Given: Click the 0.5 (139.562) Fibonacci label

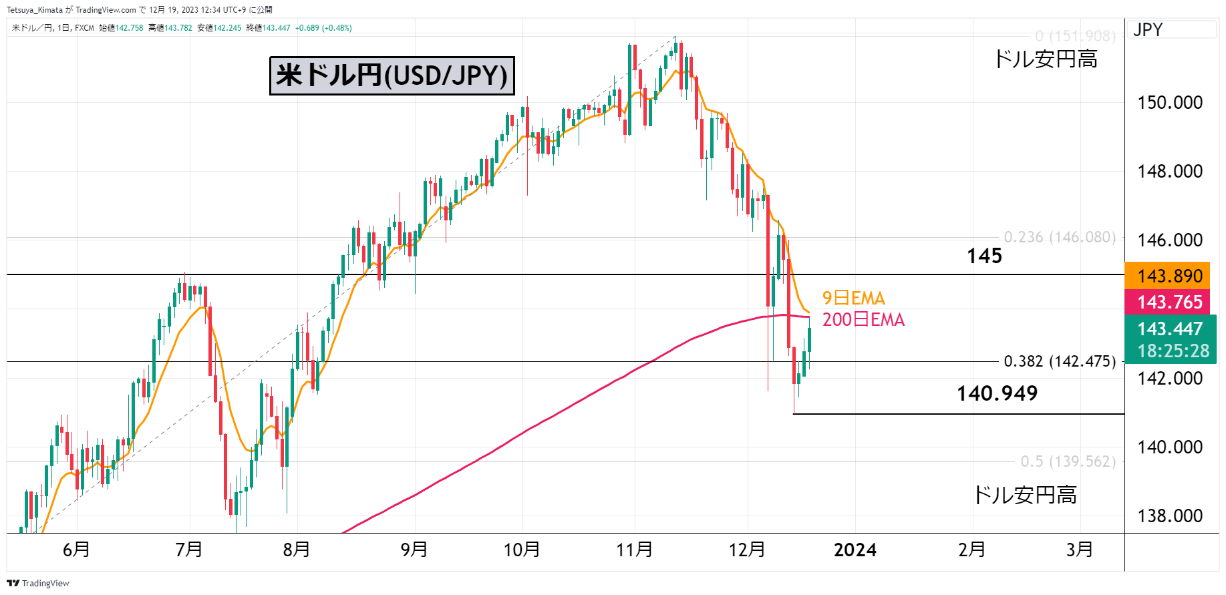Looking at the screenshot, I should click(x=1068, y=461).
